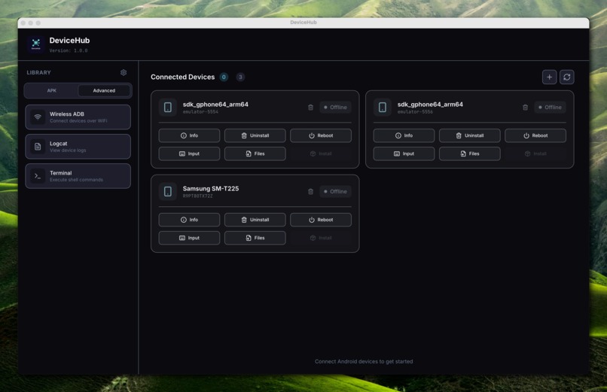
Task: Click phone icon of Samsung SM-T225 card
Action: [x=168, y=191]
